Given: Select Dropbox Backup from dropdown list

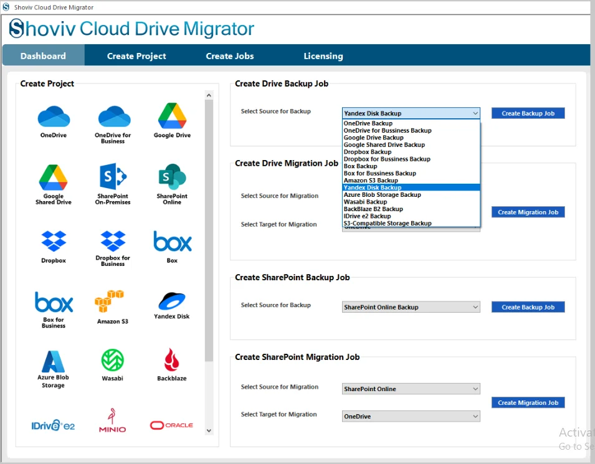Looking at the screenshot, I should [411, 152].
